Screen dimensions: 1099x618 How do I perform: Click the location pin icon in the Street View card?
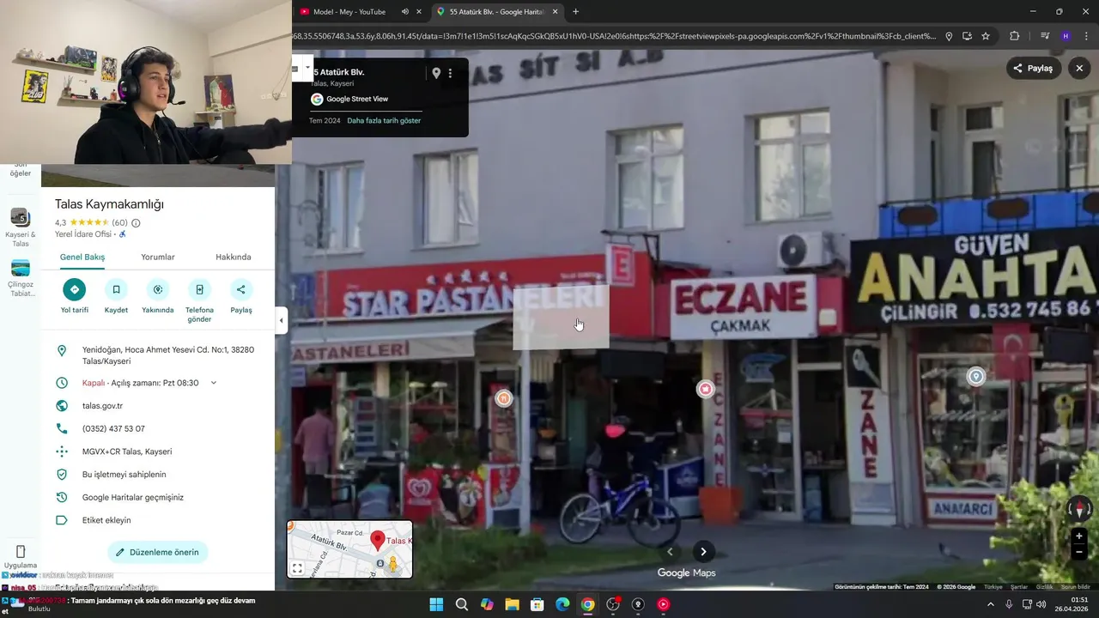coord(436,73)
